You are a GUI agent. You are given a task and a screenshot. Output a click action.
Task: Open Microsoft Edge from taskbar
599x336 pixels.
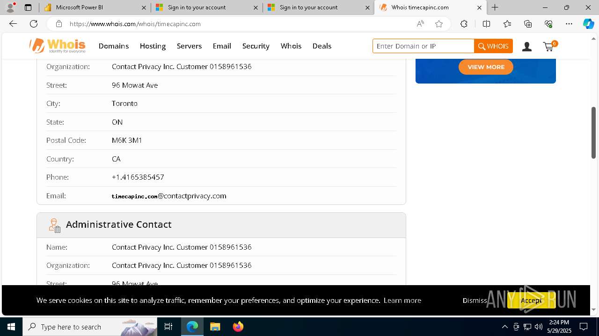tap(192, 327)
